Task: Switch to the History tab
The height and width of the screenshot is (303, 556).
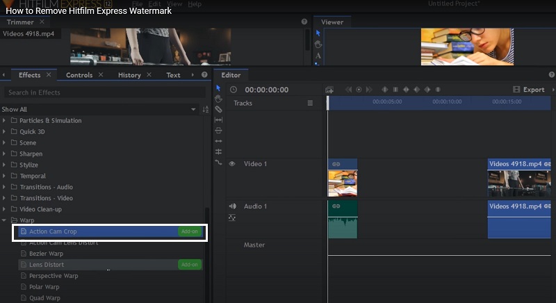Action: [x=129, y=75]
